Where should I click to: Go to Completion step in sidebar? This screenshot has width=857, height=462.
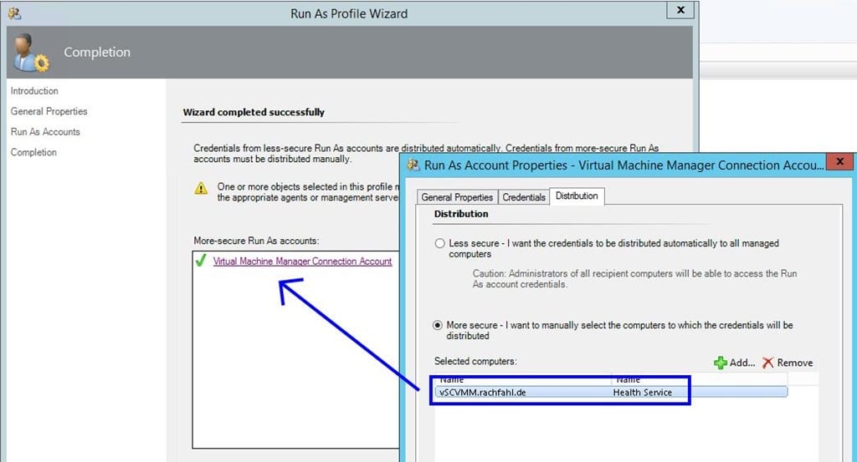(x=33, y=152)
